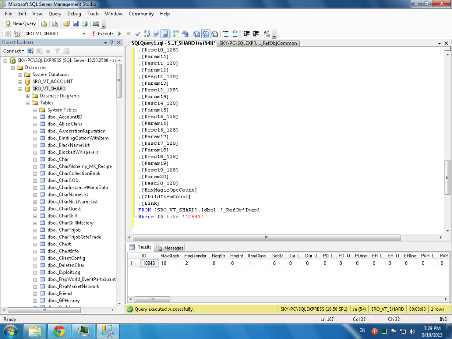
Task: Switch to the Messages tab
Action: (170, 248)
